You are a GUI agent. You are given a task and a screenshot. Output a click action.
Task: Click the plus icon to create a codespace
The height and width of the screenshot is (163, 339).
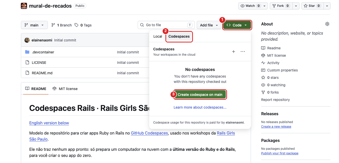click(x=234, y=52)
